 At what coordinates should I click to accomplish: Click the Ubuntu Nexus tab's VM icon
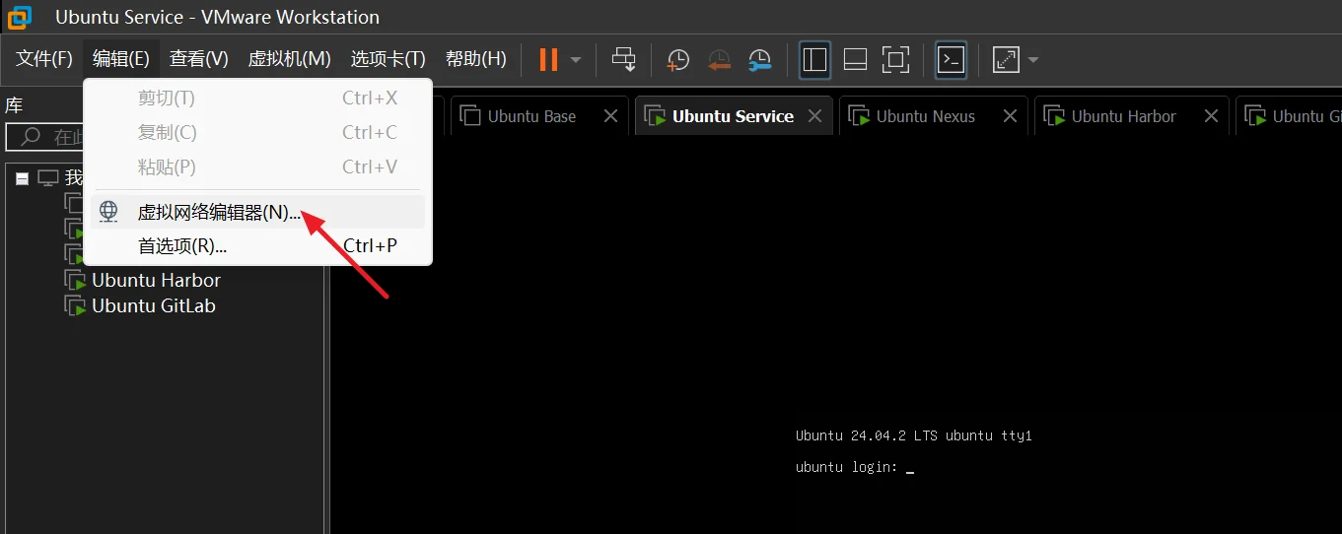859,116
